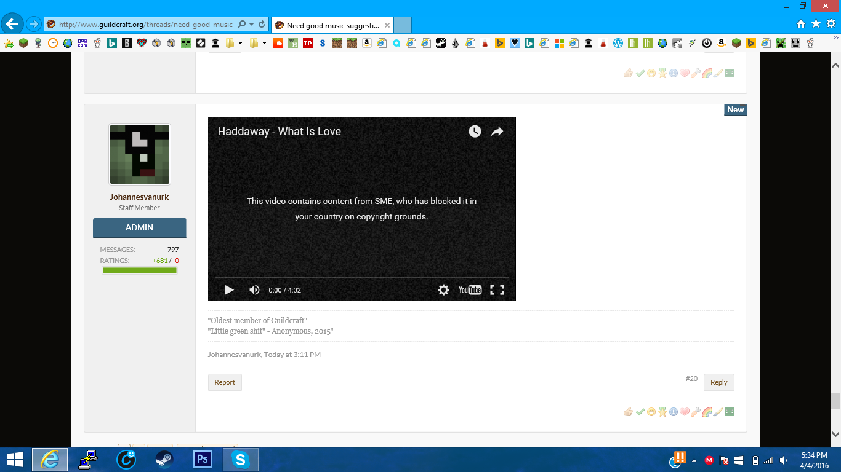
Task: Click the ADMIN banner
Action: click(140, 227)
